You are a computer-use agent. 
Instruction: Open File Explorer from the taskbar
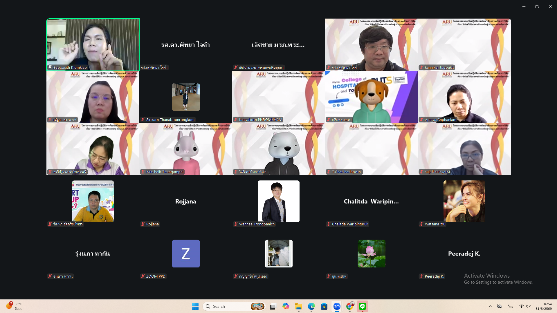tap(298, 306)
